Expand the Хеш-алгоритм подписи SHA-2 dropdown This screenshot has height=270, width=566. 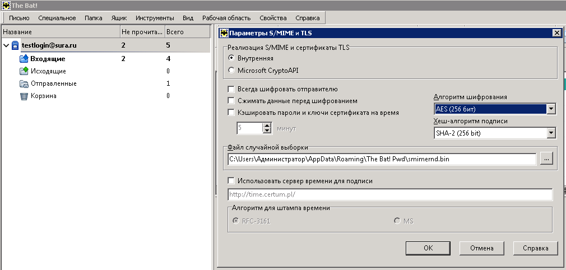click(x=551, y=133)
